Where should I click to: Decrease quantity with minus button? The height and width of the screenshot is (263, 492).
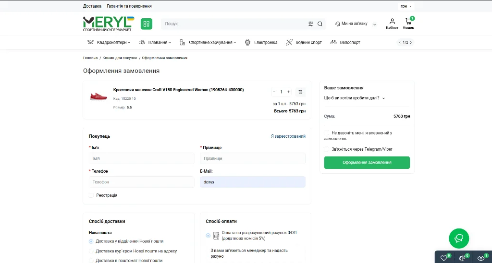point(274,92)
